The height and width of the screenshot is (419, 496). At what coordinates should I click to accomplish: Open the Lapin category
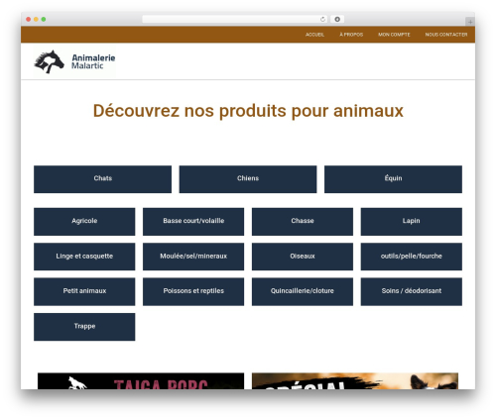point(412,222)
